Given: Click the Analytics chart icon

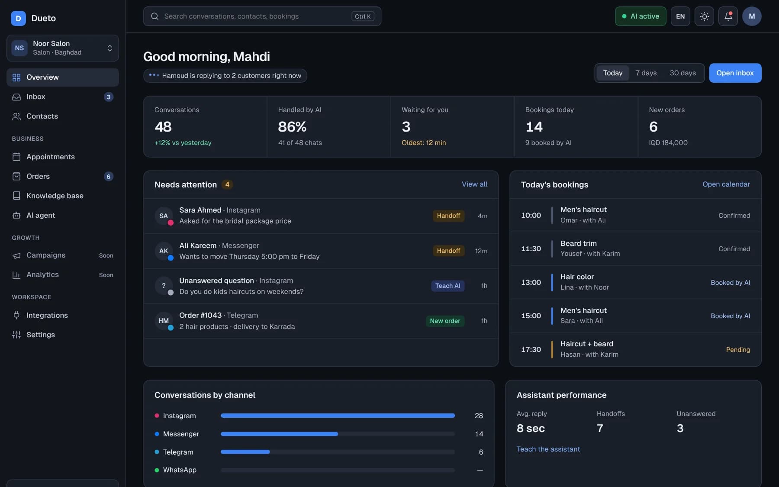Looking at the screenshot, I should (x=16, y=275).
